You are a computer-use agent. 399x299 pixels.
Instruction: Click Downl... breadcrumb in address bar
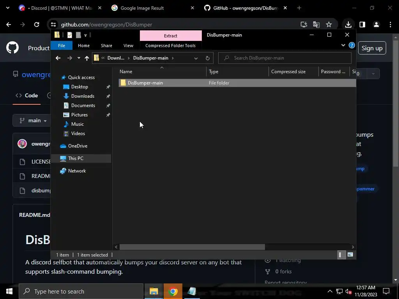point(116,58)
